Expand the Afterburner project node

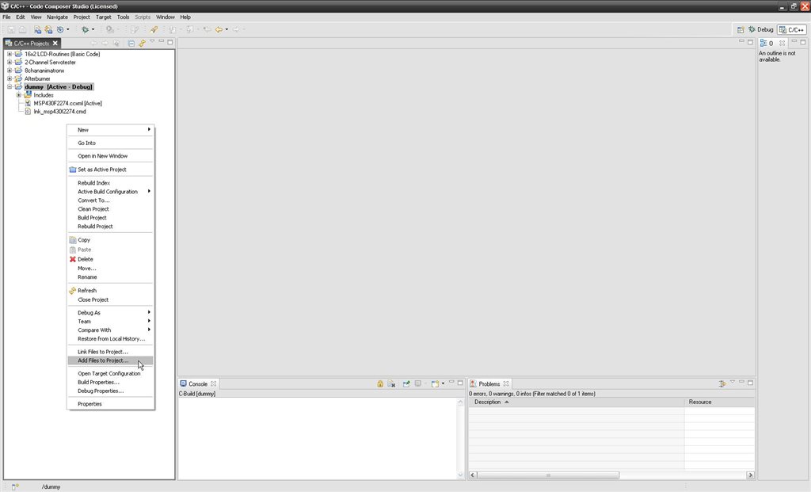tap(10, 78)
